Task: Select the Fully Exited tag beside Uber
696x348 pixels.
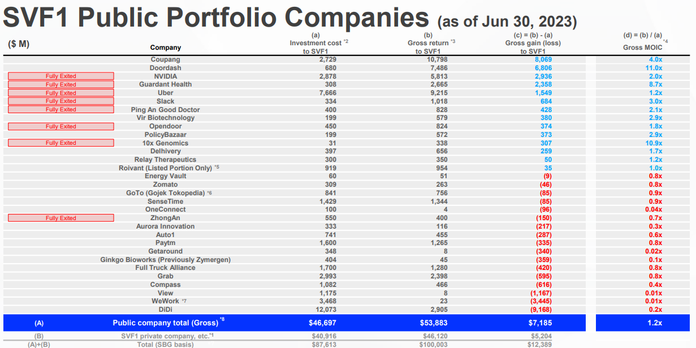Action: click(x=61, y=93)
